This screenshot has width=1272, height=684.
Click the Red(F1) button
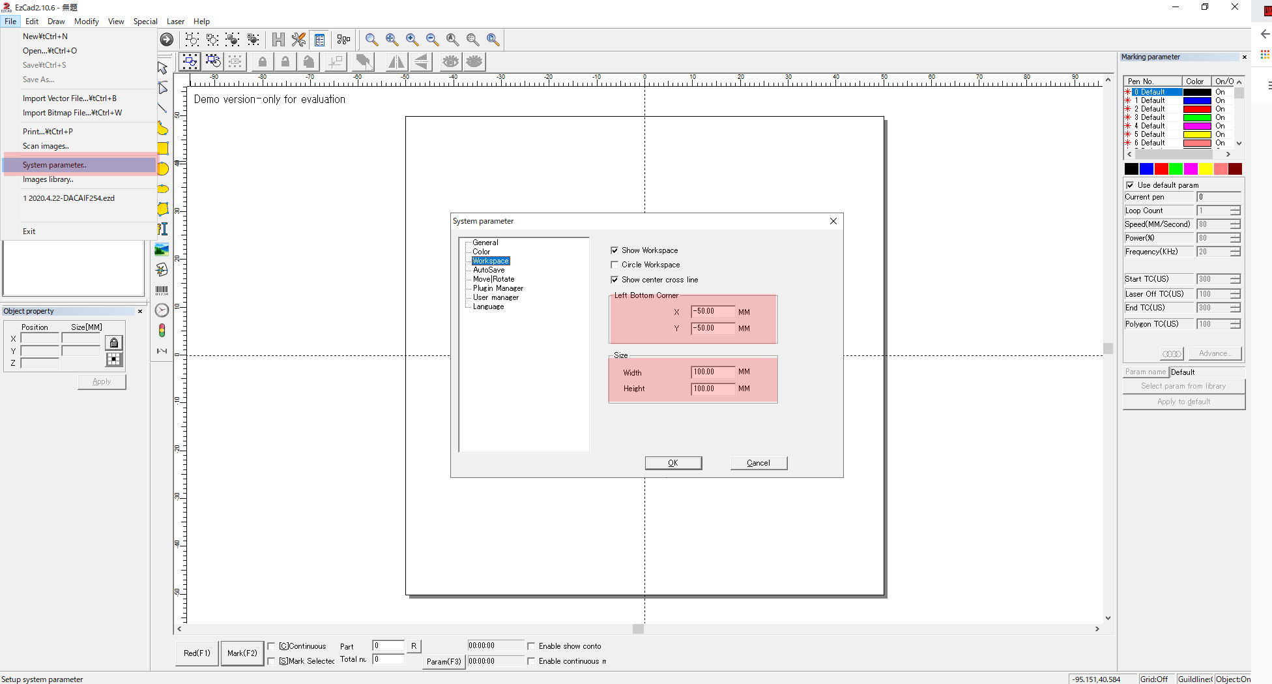coord(197,653)
